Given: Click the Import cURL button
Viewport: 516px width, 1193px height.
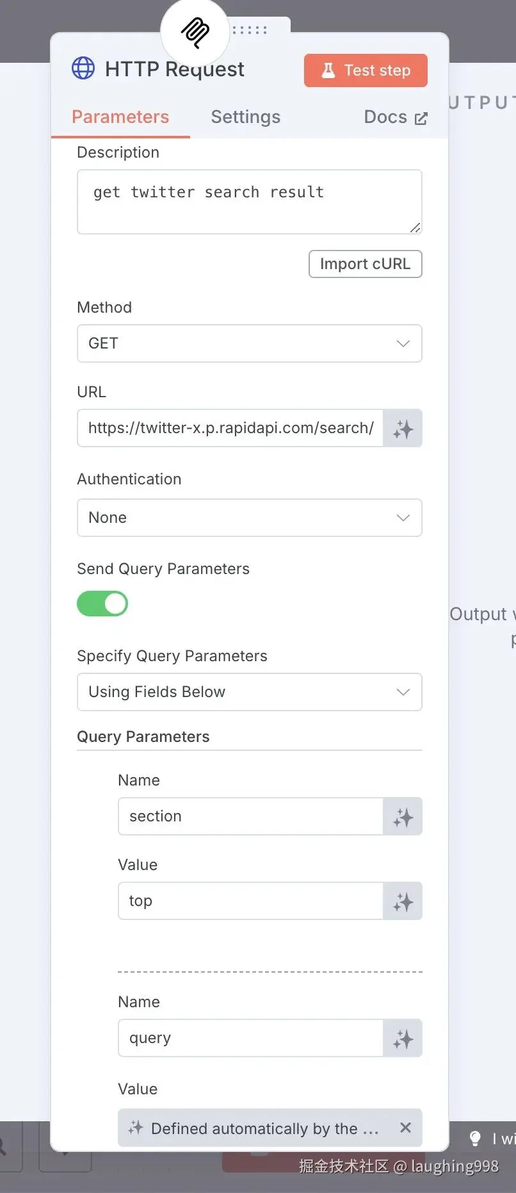Looking at the screenshot, I should pos(365,264).
